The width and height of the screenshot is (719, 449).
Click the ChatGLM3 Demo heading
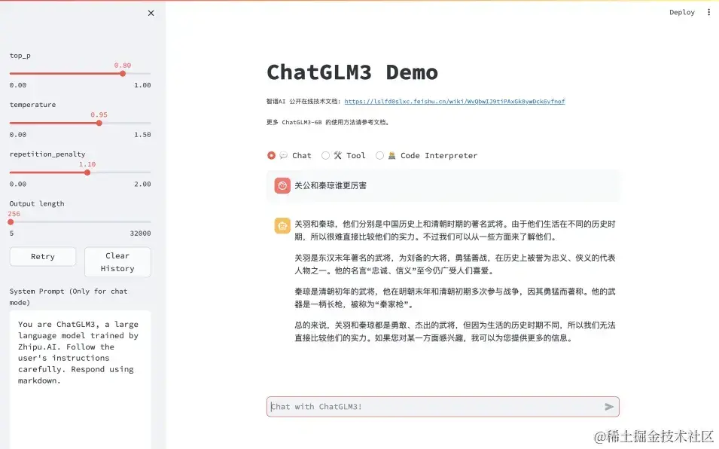(352, 72)
